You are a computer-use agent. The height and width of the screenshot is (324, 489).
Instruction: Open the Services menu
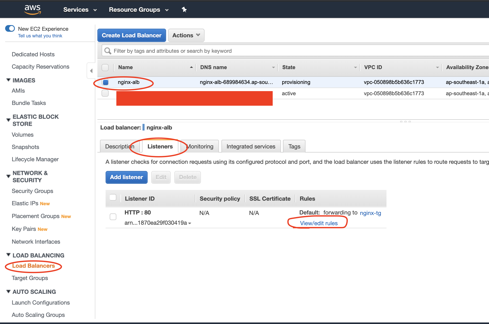point(80,10)
